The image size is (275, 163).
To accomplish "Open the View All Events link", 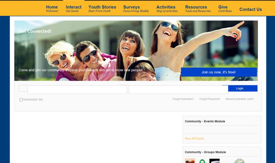I will coord(194,139).
